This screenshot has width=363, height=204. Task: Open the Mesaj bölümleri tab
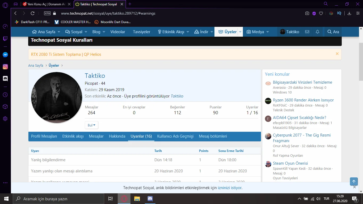click(213, 136)
